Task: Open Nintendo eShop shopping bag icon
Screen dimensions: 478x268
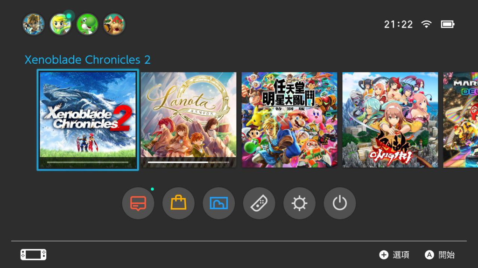Action: pos(178,203)
